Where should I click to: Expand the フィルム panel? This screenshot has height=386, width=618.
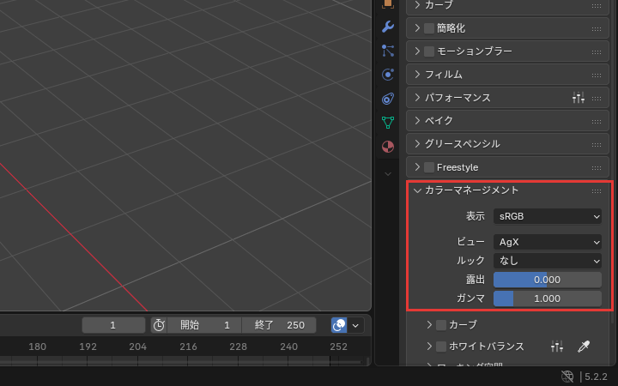pyautogui.click(x=417, y=74)
